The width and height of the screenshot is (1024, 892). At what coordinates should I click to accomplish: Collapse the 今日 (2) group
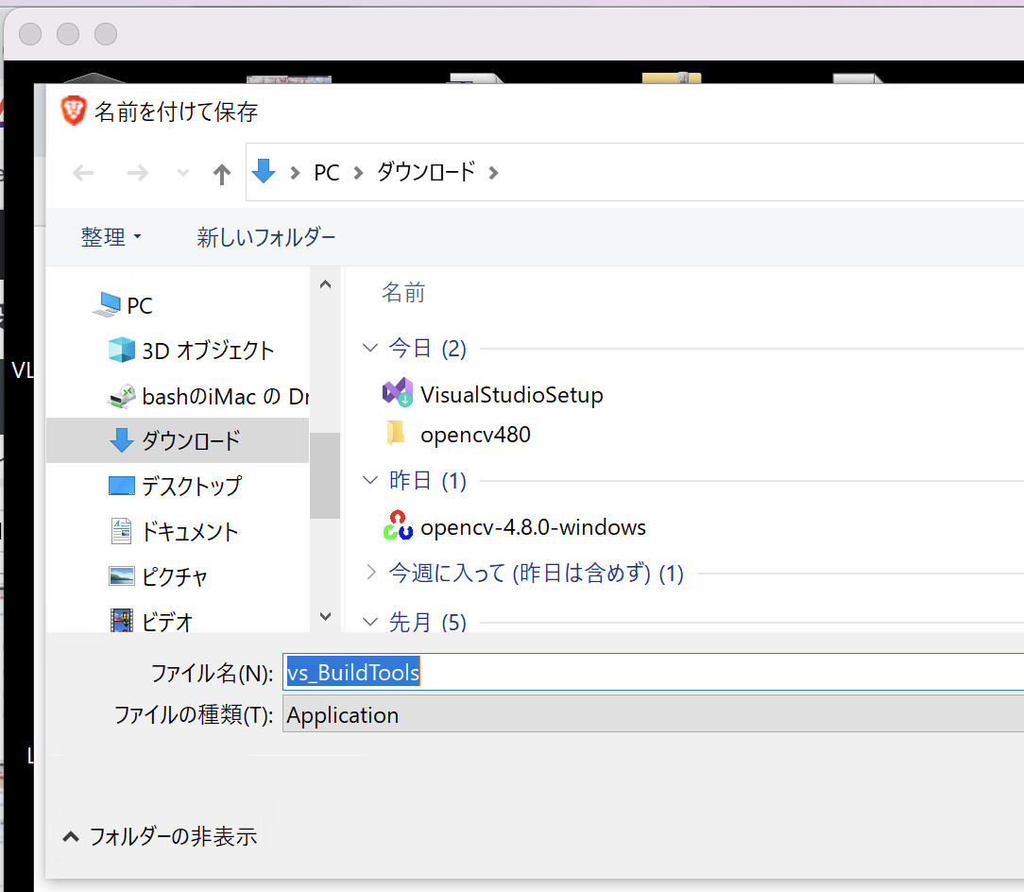click(x=370, y=349)
